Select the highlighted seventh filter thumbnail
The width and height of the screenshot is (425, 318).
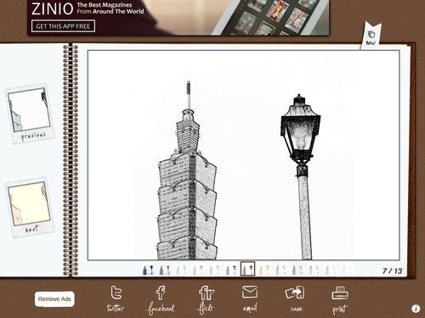(248, 269)
